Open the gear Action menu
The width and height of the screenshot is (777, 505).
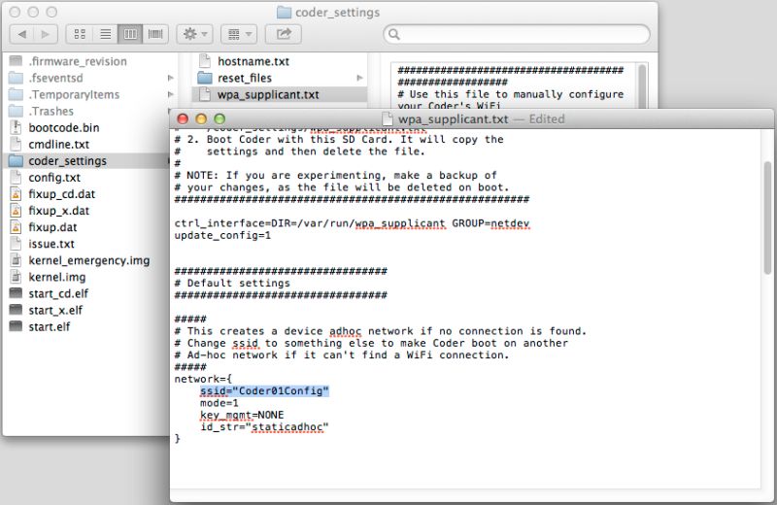195,34
